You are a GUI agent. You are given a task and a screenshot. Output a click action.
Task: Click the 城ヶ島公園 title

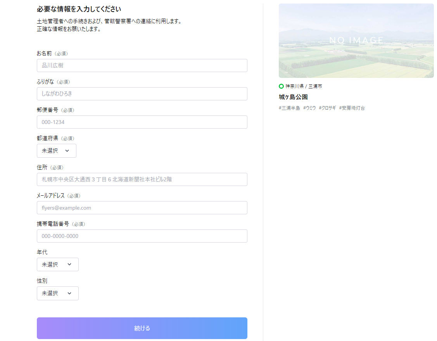coord(293,97)
